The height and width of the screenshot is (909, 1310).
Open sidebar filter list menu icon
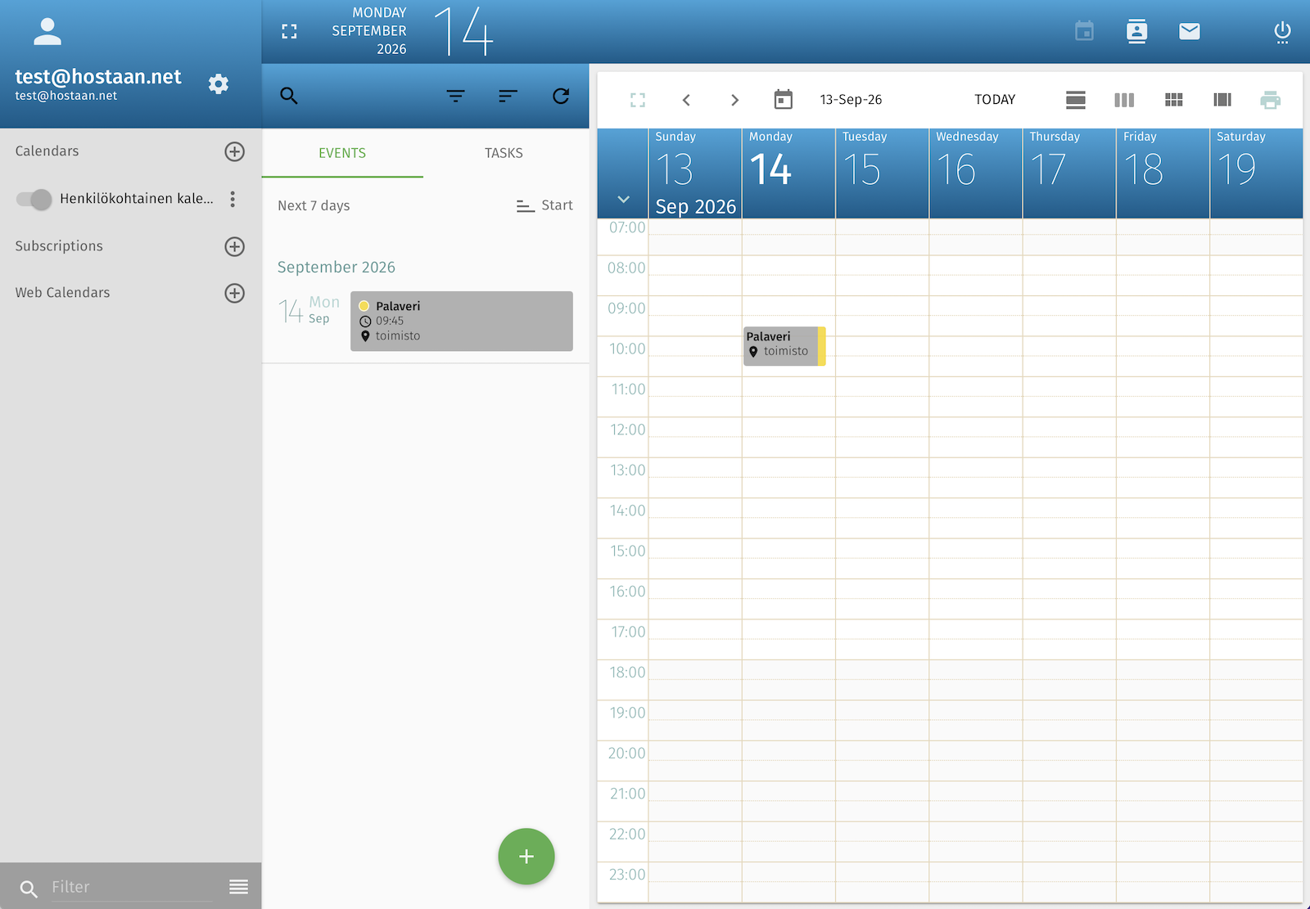[238, 887]
